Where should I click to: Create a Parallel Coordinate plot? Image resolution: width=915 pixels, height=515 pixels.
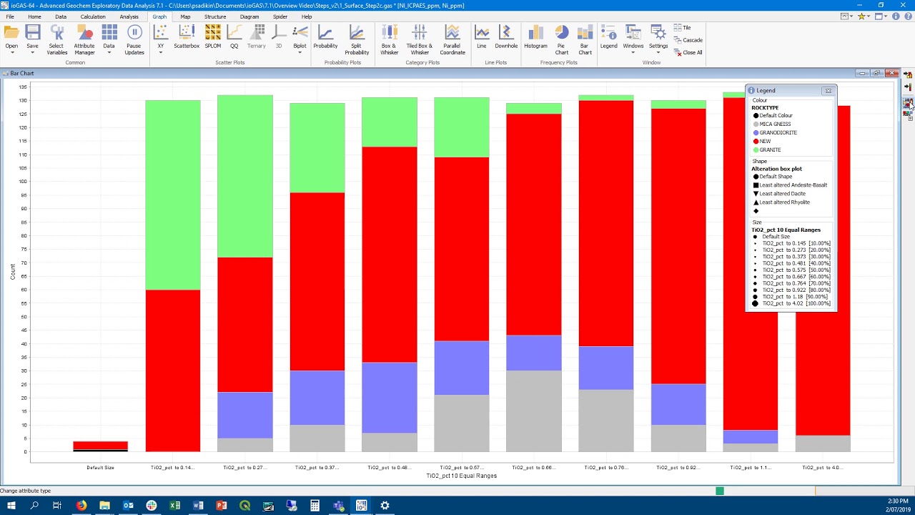tap(452, 39)
